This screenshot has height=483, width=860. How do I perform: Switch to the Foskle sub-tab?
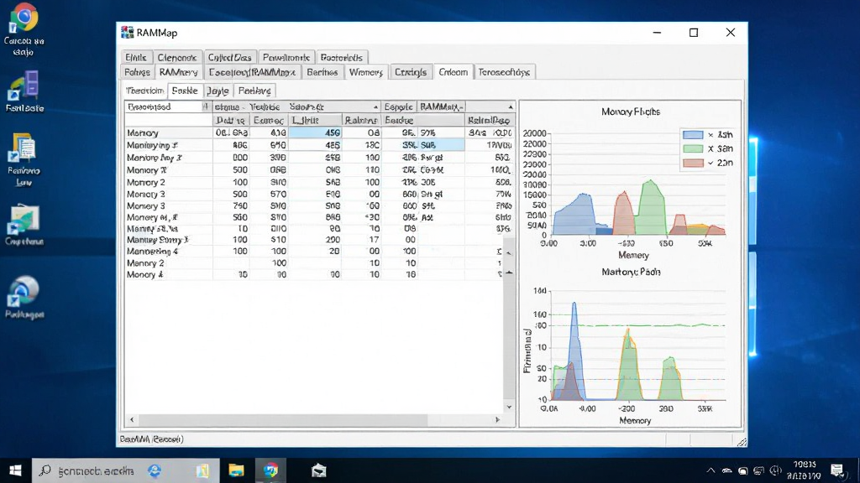[185, 91]
